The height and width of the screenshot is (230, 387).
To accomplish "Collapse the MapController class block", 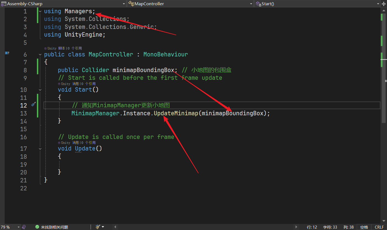I will click(40, 54).
